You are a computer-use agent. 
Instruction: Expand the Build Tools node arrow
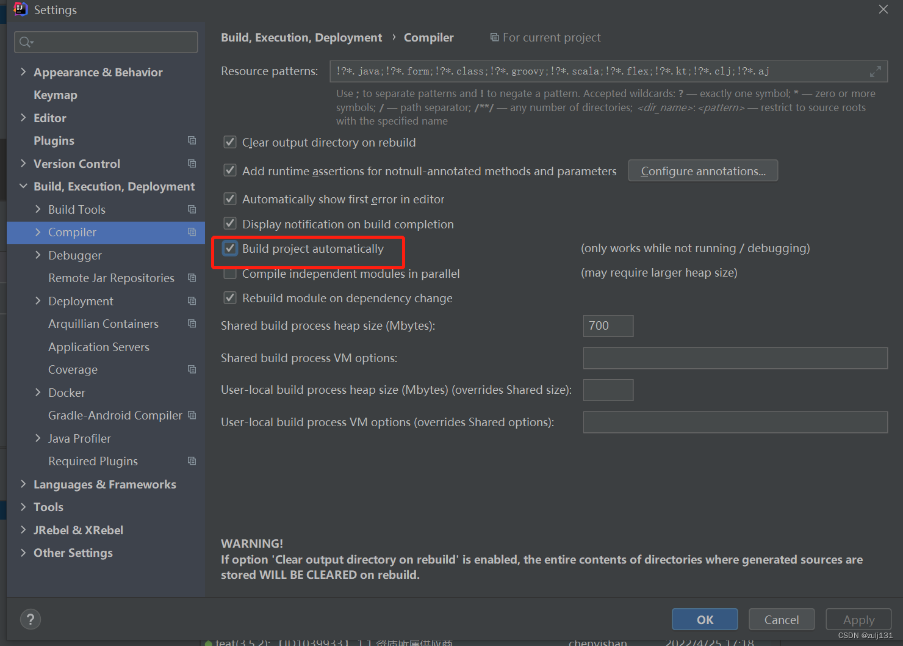pos(38,209)
